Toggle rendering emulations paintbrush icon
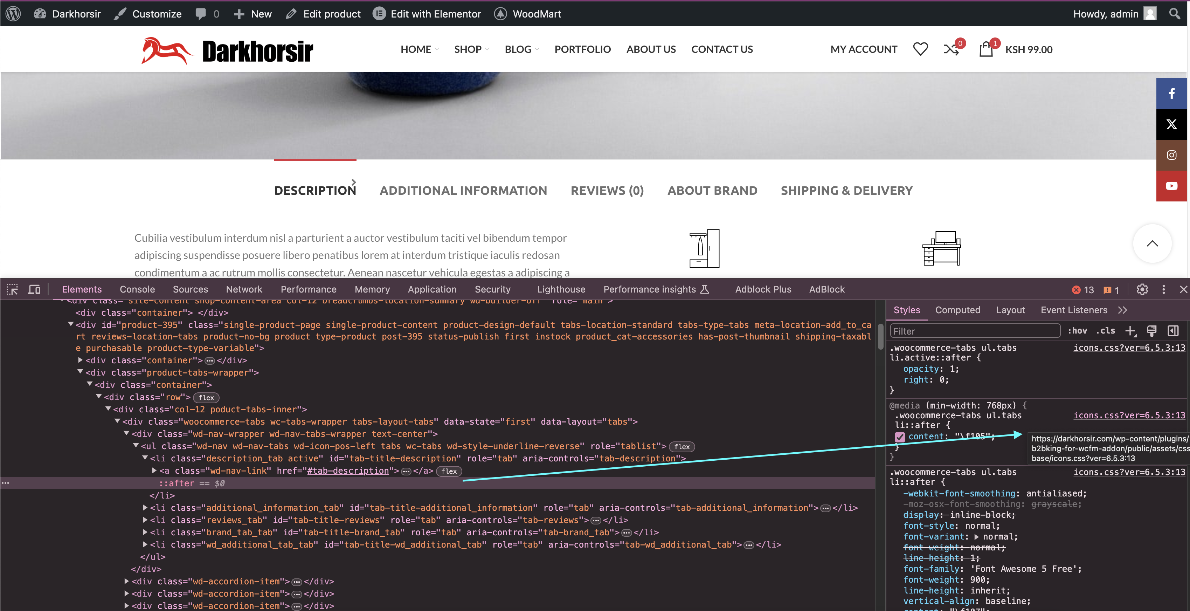The image size is (1190, 611). 1152,331
